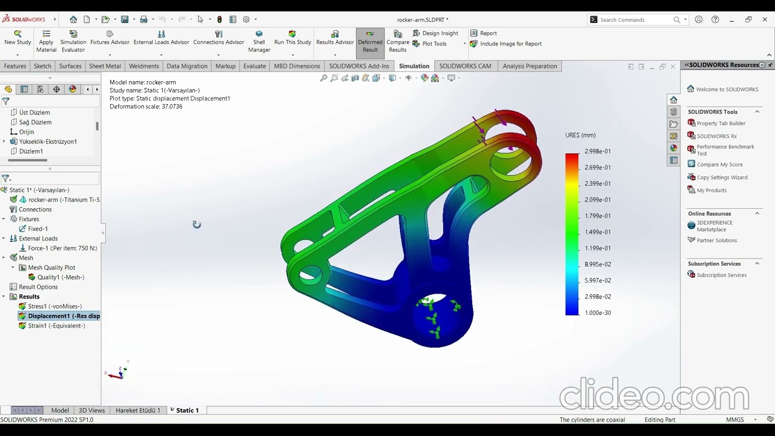Screen dimensions: 775x436
Task: Collapse the Fixtures tree node
Action: (4, 219)
